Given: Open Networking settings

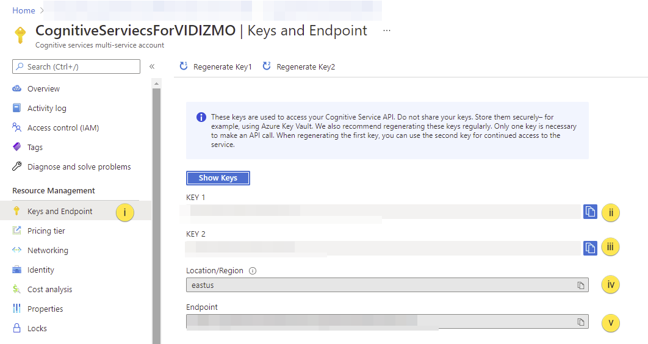Looking at the screenshot, I should 48,250.
